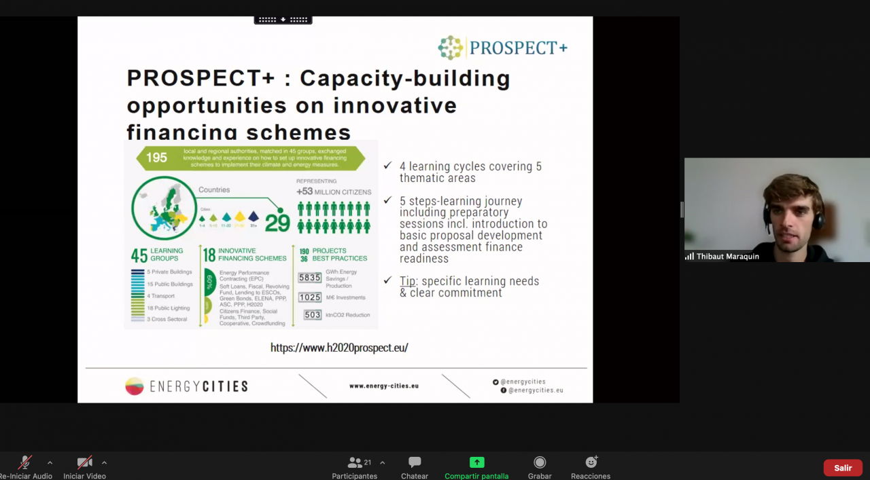Click the Europe map infographic circle
Viewport: 870px width, 480px height.
(164, 208)
